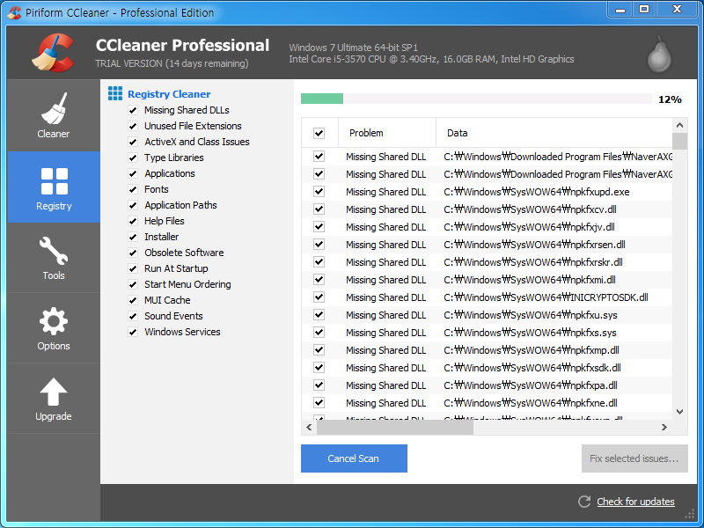Sort by the Data column header
Screen dimensions: 704x528
(x=554, y=133)
